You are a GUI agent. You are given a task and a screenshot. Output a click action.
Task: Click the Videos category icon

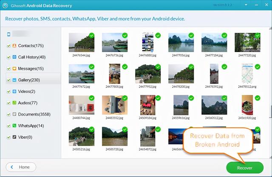pyautogui.click(x=14, y=91)
